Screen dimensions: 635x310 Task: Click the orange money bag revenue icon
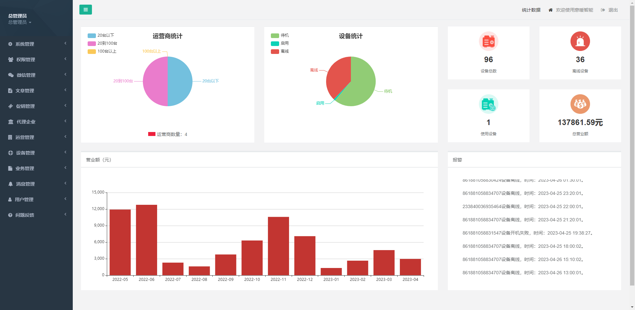click(x=580, y=104)
